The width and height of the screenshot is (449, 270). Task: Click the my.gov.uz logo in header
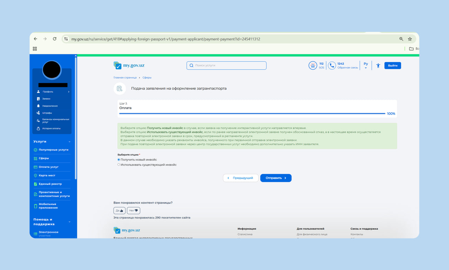coord(129,65)
